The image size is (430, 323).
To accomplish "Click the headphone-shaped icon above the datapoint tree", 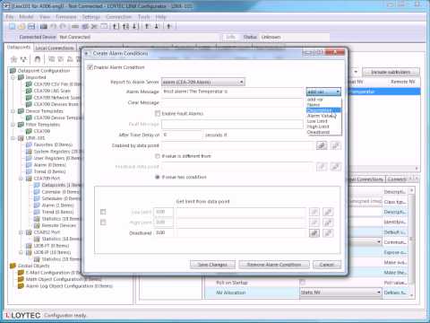I will coord(38,59).
